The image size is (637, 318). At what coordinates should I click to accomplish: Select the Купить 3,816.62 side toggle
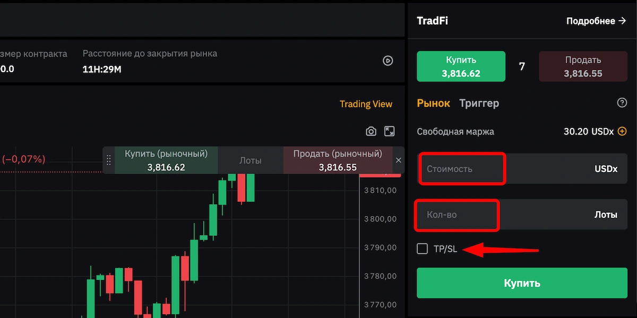click(x=460, y=66)
